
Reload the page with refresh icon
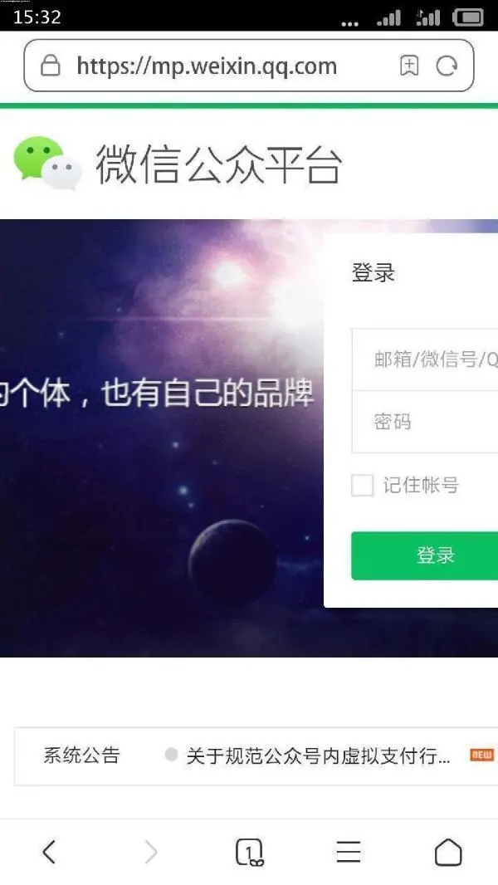coord(447,66)
